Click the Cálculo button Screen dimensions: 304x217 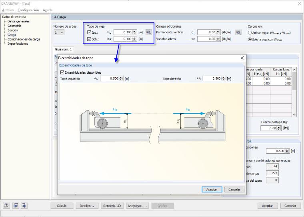click(x=62, y=206)
